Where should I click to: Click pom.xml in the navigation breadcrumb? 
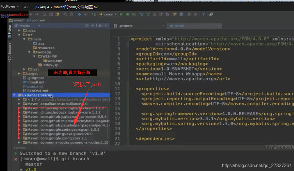[x=36, y=20]
